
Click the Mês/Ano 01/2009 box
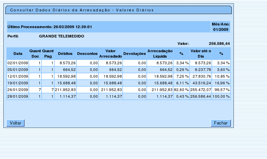coord(220,27)
